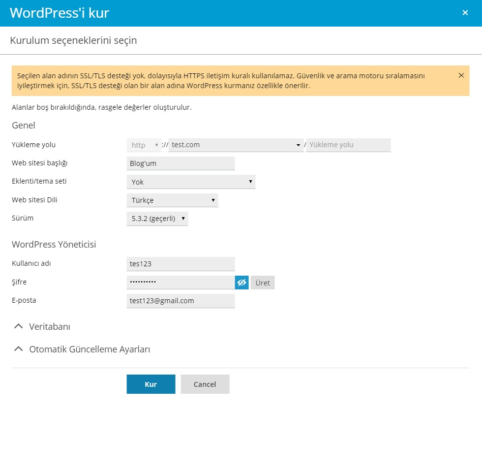
Task: Click into the Şifre password field
Action: pos(181,283)
